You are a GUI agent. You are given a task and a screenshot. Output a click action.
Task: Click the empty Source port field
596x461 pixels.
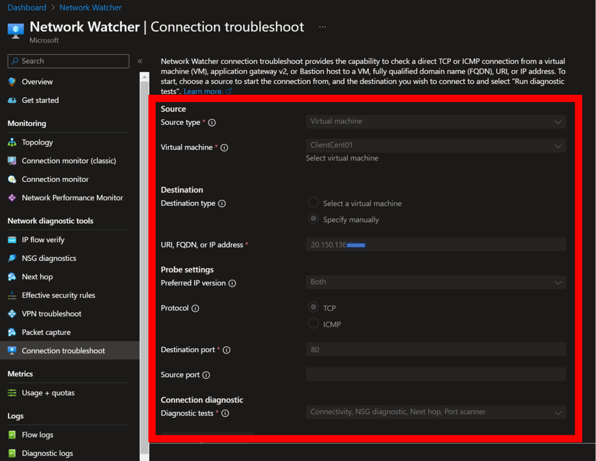click(436, 374)
